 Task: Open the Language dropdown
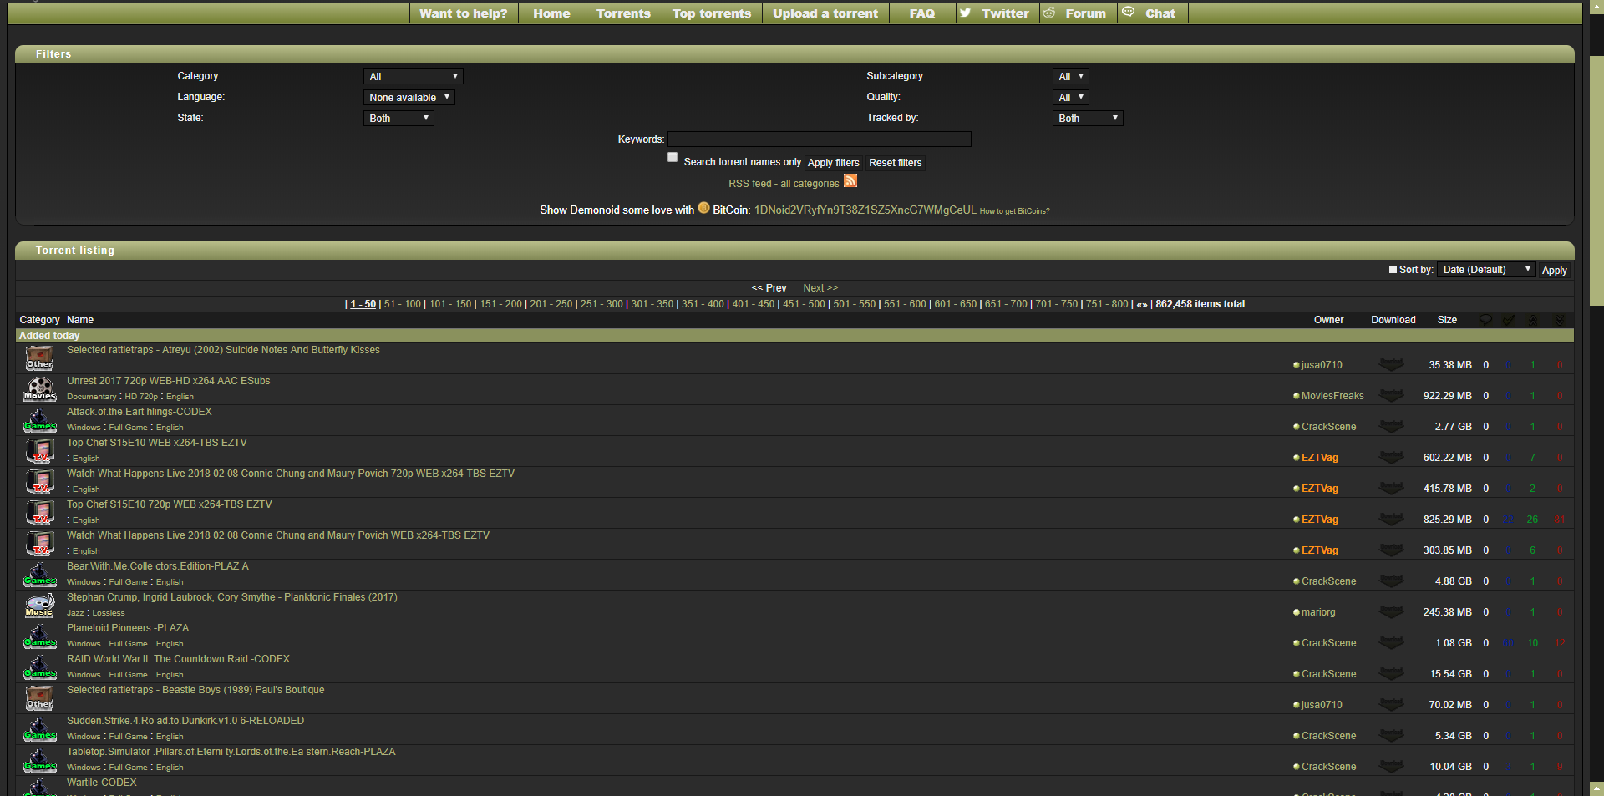(x=409, y=97)
